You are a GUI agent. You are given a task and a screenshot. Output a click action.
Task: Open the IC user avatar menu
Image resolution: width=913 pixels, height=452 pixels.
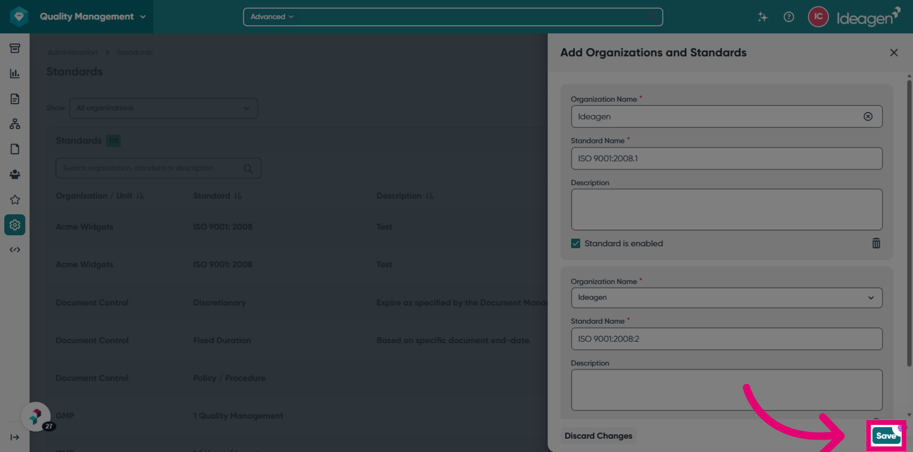[x=818, y=17]
